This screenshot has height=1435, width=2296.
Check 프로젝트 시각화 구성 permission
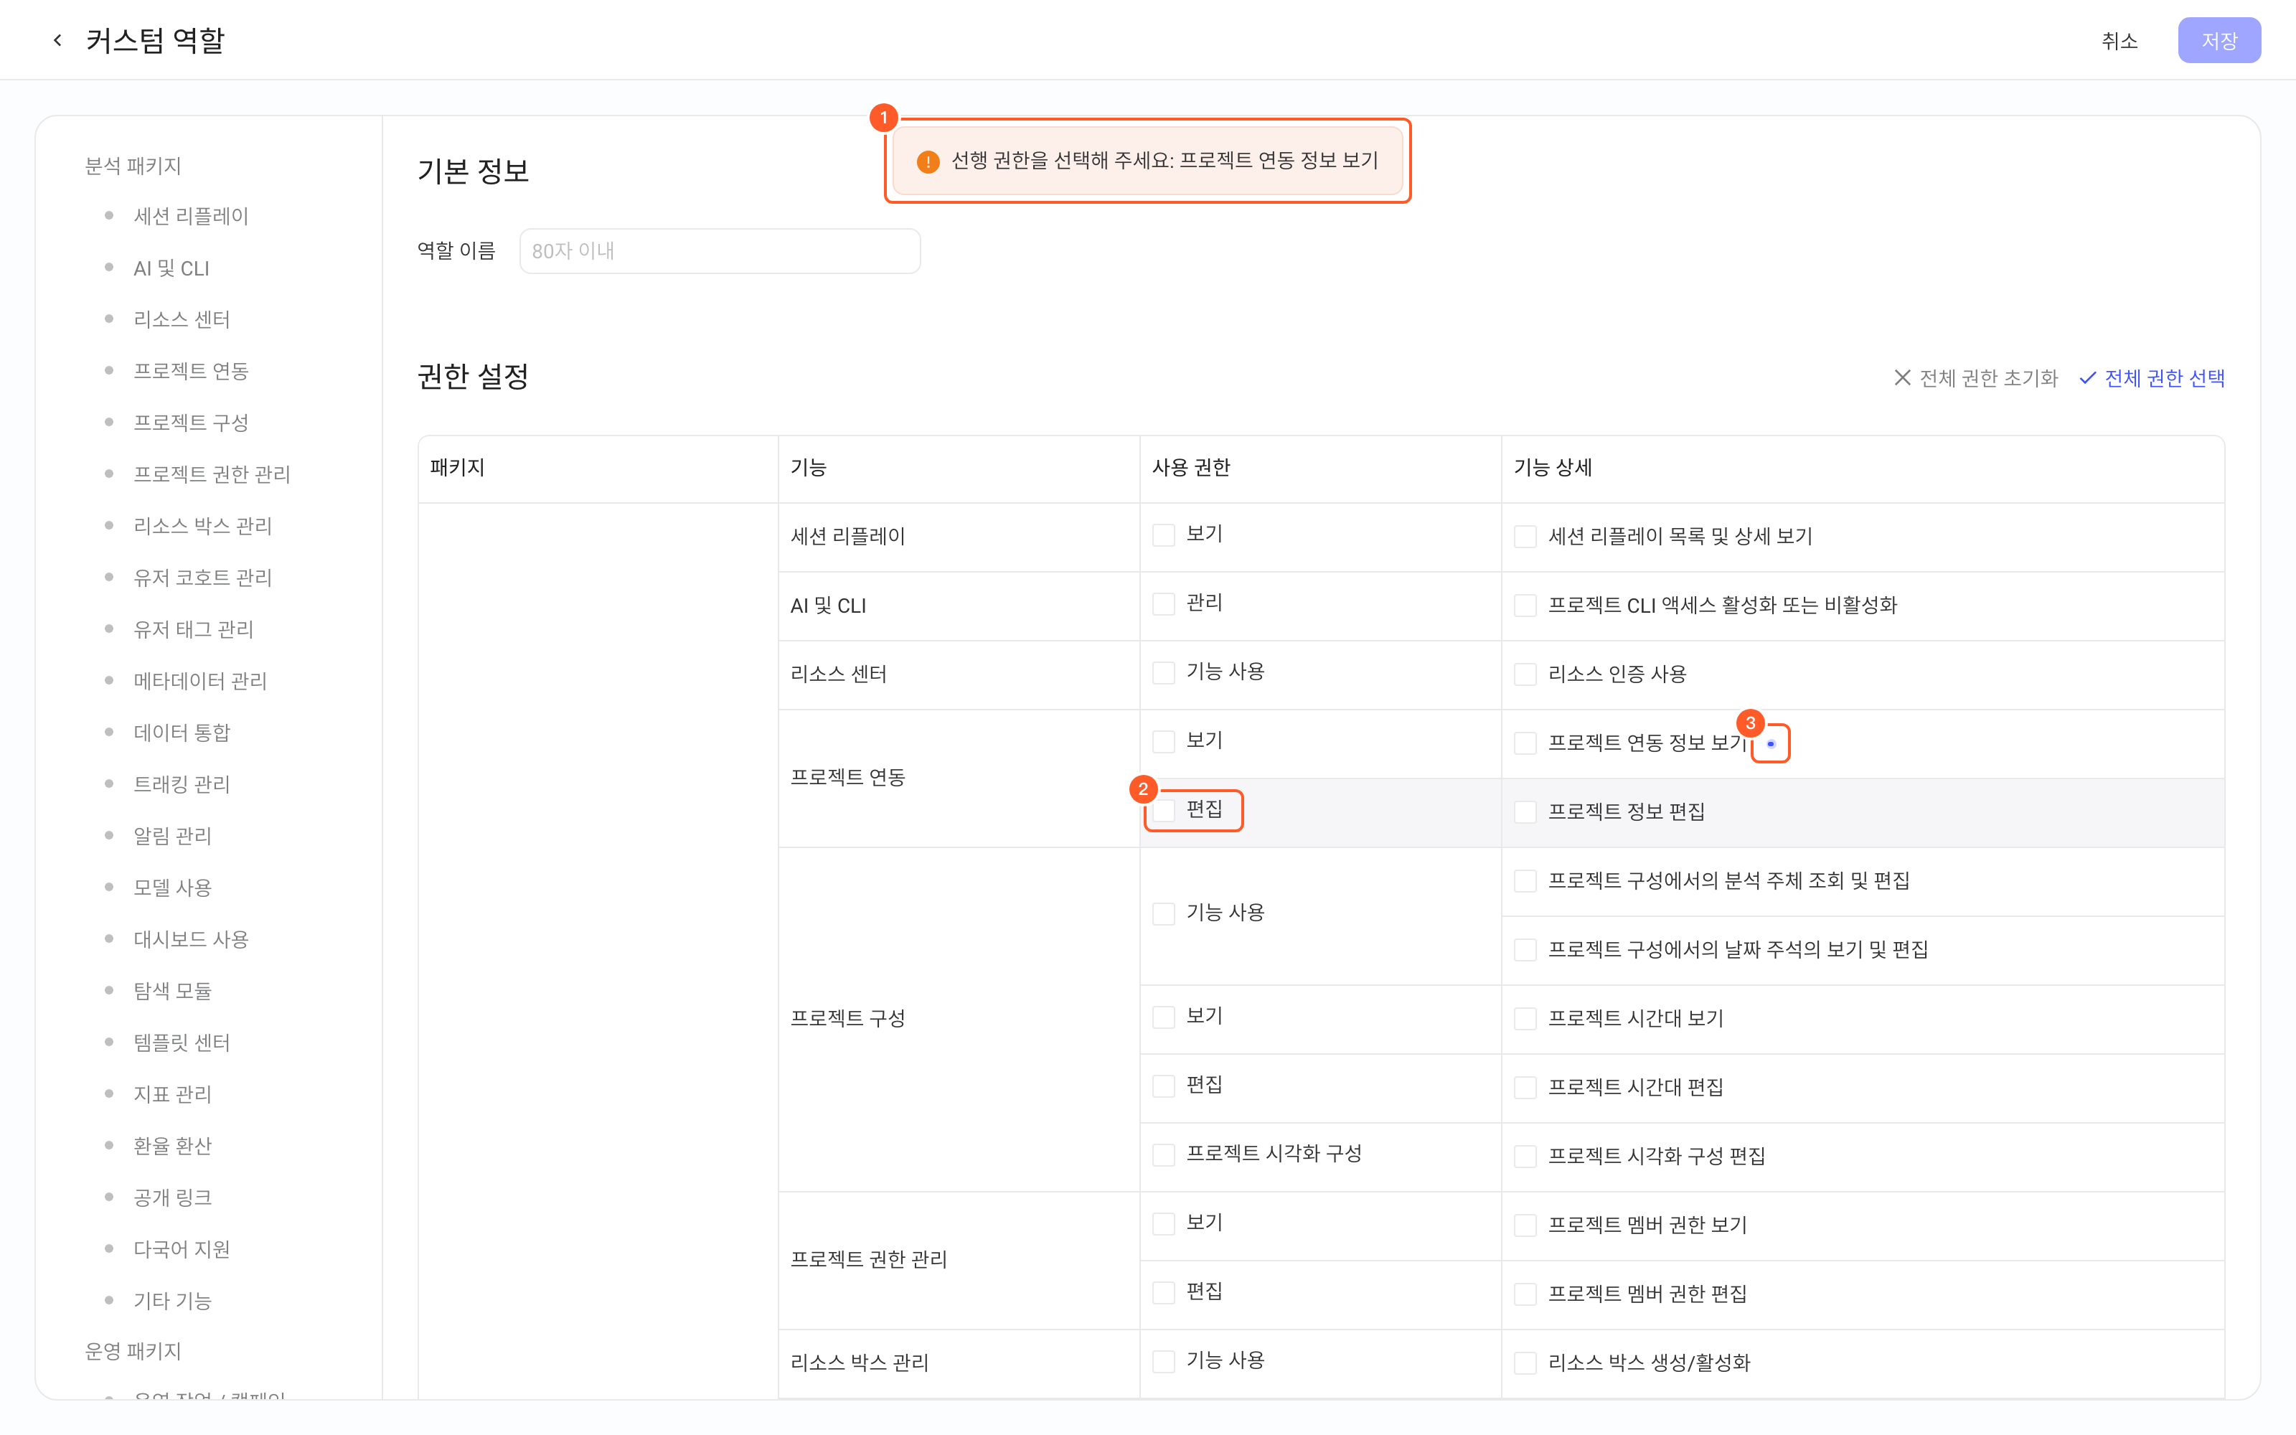pyautogui.click(x=1163, y=1154)
